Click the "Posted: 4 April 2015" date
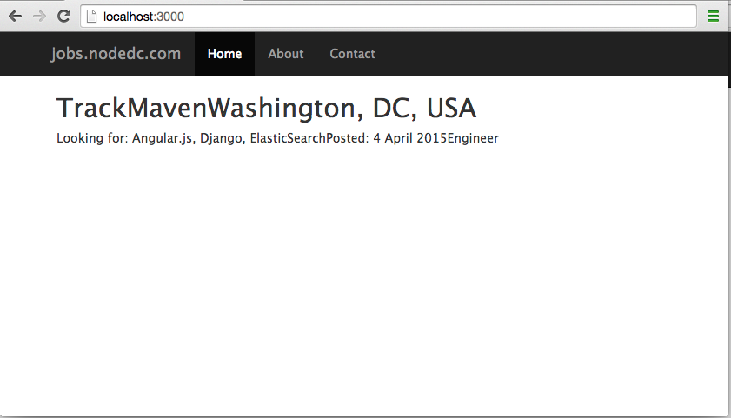 pyautogui.click(x=386, y=138)
